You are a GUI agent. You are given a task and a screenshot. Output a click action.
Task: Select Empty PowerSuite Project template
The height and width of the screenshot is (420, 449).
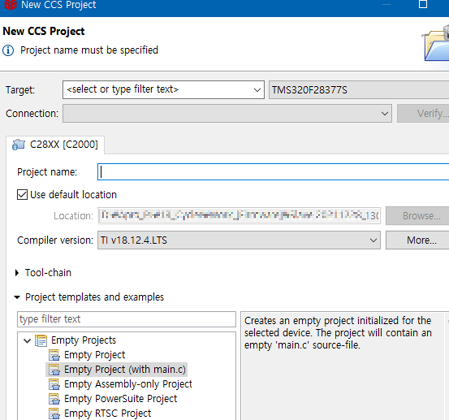121,399
